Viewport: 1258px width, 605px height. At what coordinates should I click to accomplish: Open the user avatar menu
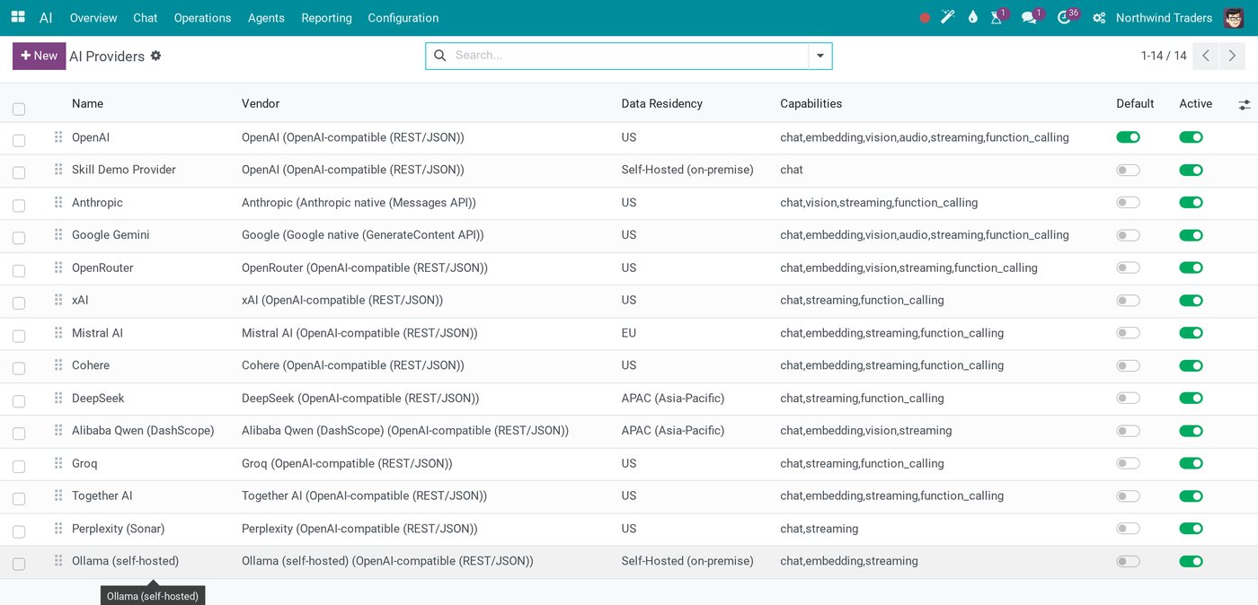pyautogui.click(x=1234, y=18)
